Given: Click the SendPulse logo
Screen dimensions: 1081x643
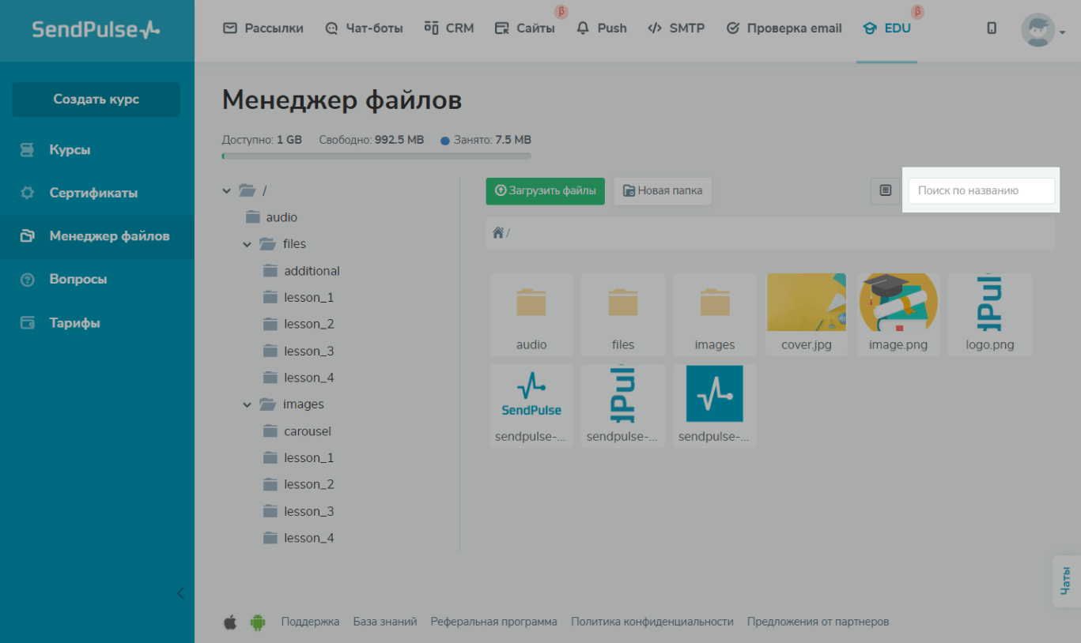Looking at the screenshot, I should (x=96, y=30).
